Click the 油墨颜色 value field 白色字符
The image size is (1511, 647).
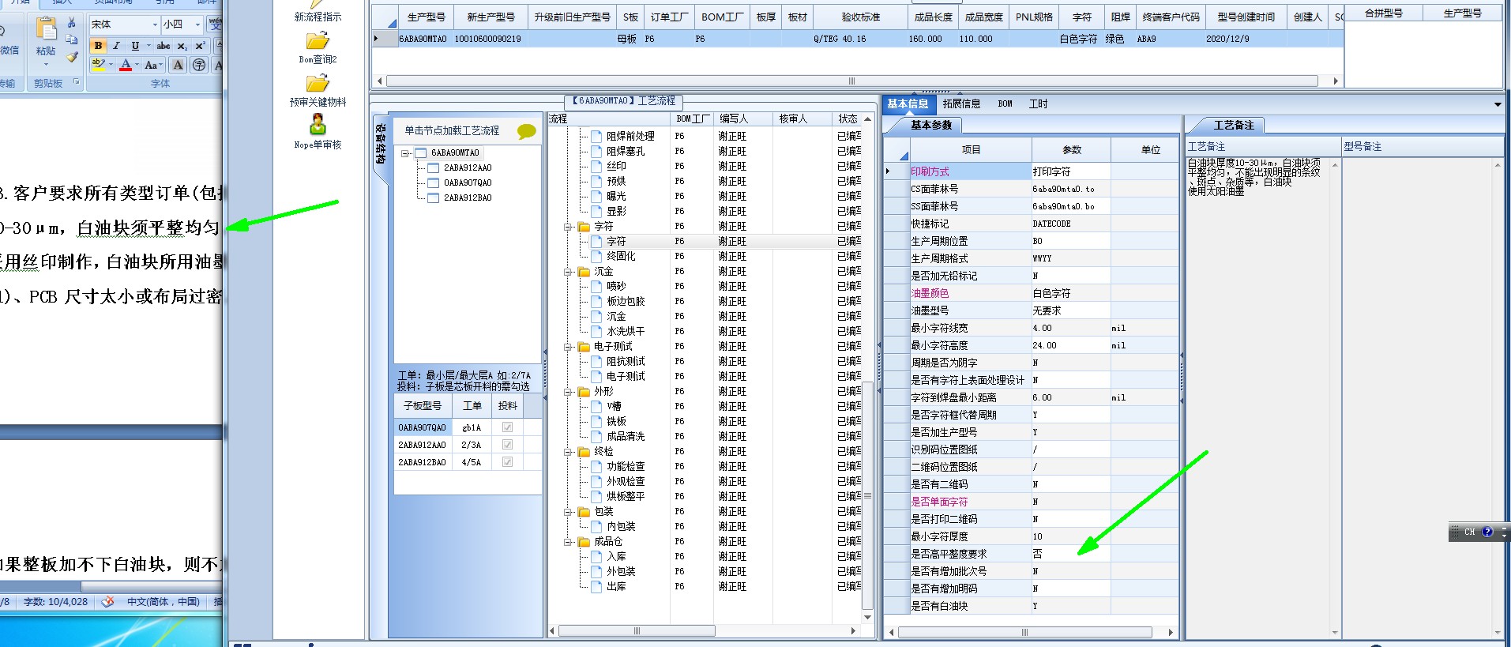click(1071, 293)
